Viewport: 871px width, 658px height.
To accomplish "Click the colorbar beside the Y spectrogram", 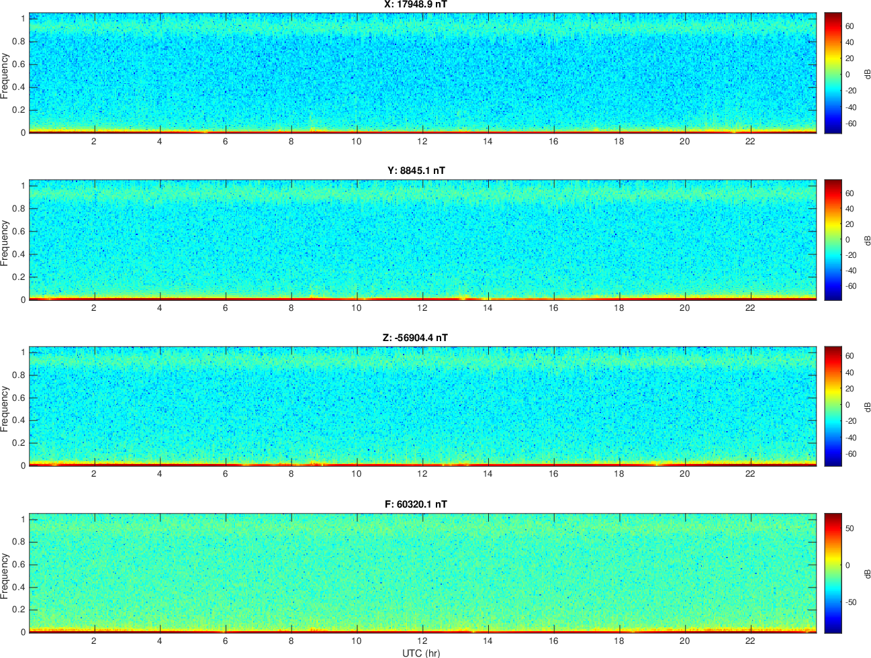I will tap(833, 240).
